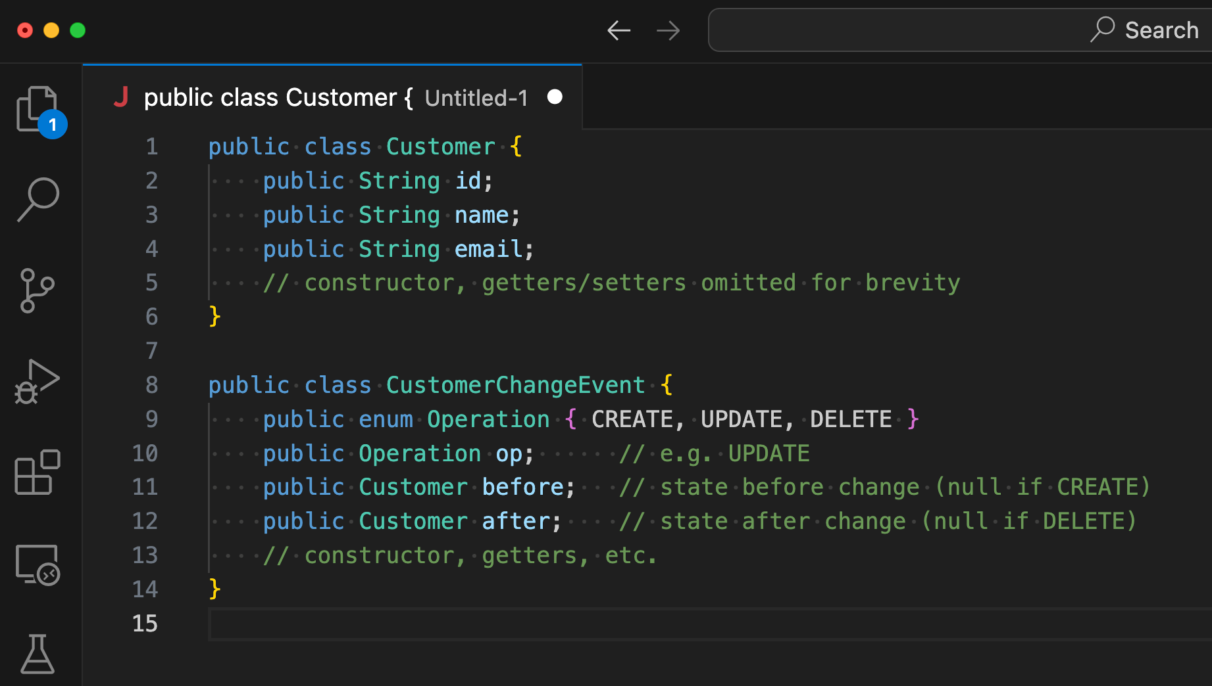Click the closing brace on line 6
Screen dimensions: 1212x686
(x=215, y=317)
